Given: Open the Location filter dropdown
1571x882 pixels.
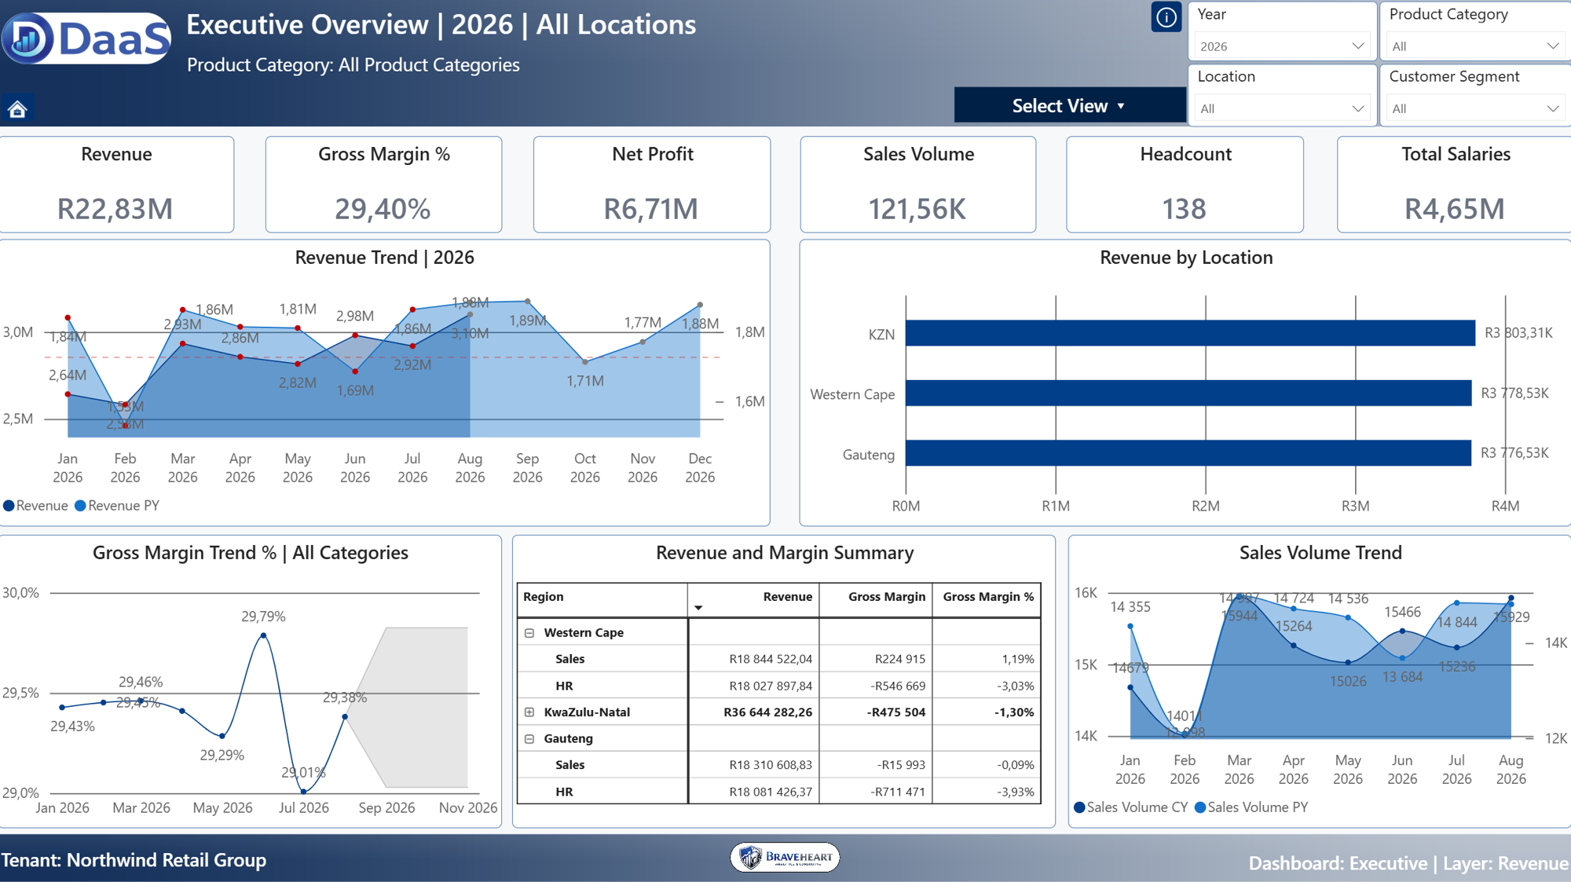Looking at the screenshot, I should click(x=1282, y=108).
